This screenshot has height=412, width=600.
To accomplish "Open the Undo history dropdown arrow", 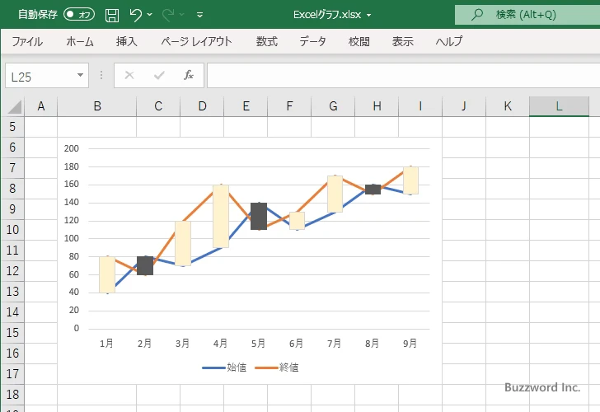I will point(150,15).
